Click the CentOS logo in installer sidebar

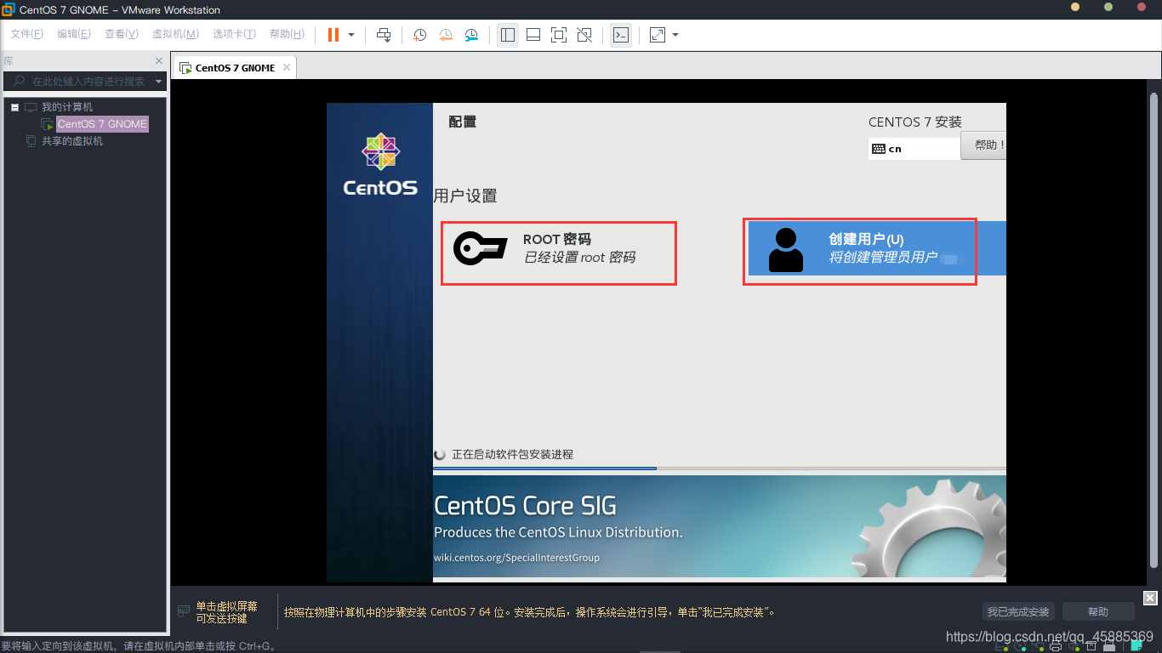pos(380,165)
